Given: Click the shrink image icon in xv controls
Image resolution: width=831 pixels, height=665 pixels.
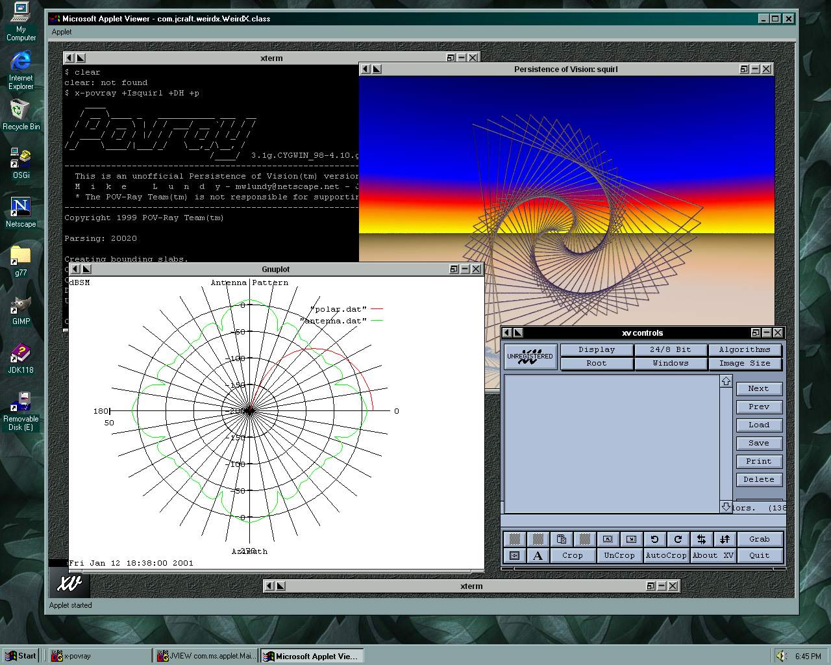Looking at the screenshot, I should tap(608, 539).
